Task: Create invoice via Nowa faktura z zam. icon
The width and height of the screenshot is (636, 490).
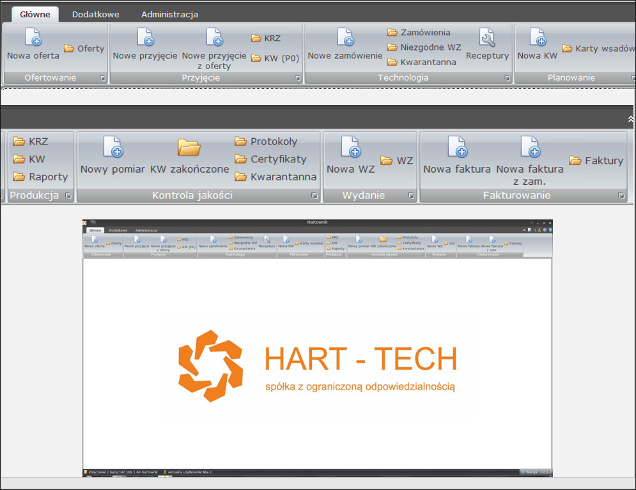Action: tap(530, 147)
